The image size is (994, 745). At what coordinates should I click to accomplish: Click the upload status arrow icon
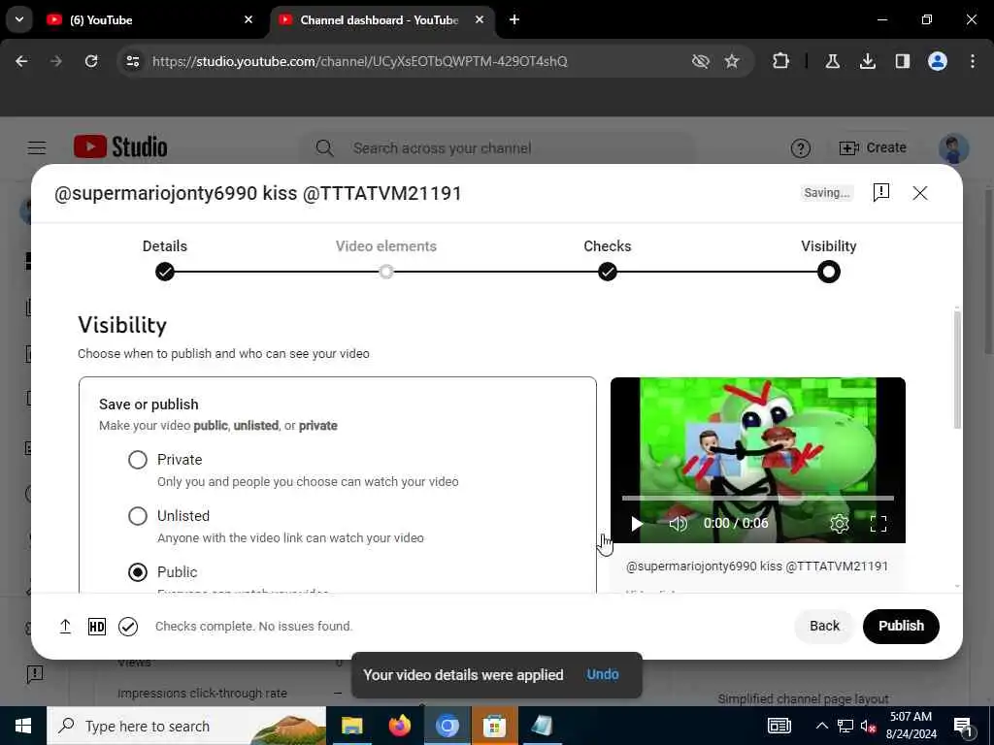pyautogui.click(x=65, y=627)
